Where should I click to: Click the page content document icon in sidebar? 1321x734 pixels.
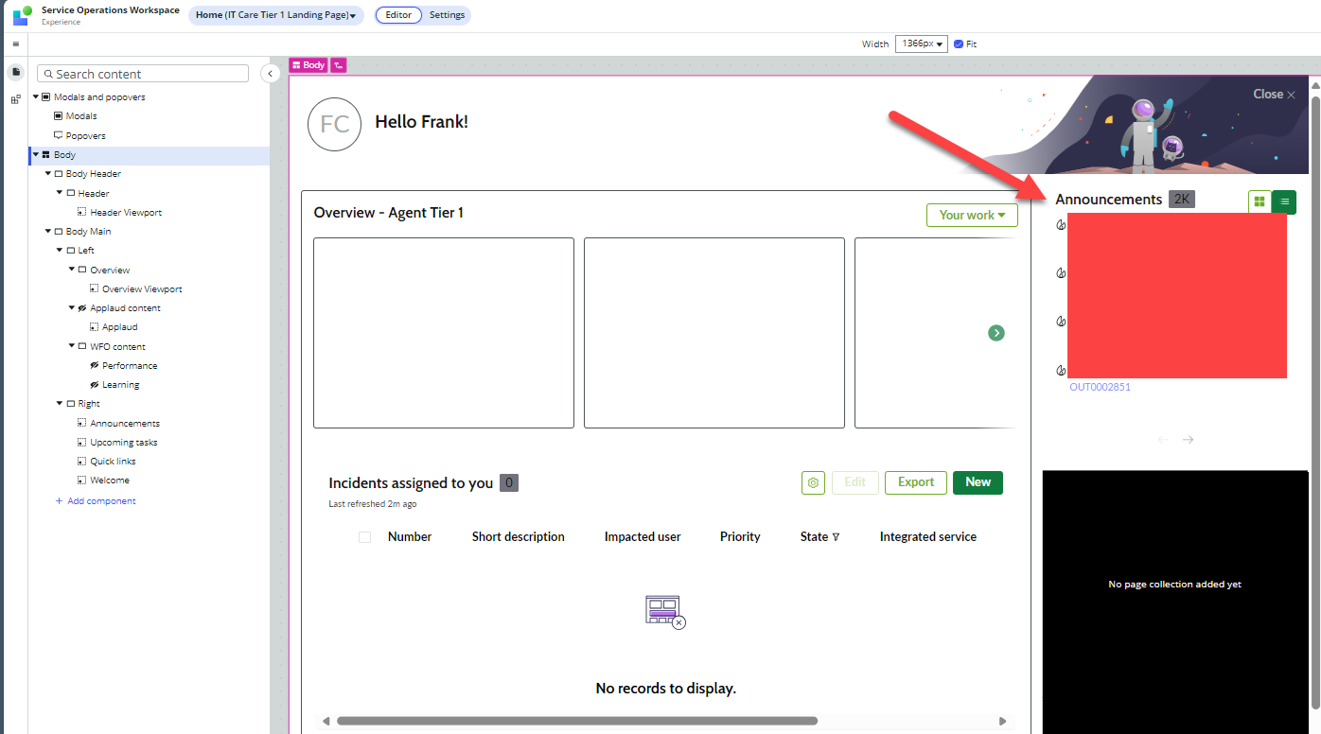pos(15,72)
